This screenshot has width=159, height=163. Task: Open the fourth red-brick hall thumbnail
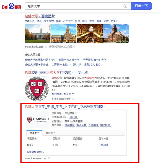(116, 34)
